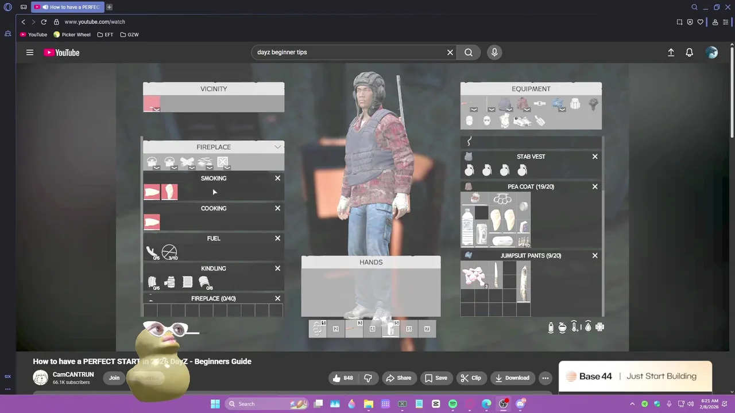This screenshot has width=735, height=413.
Task: Open Picker Wheel bookmark
Action: coord(72,34)
